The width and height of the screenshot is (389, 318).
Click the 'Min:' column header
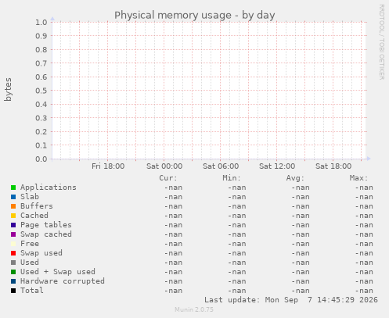(232, 178)
